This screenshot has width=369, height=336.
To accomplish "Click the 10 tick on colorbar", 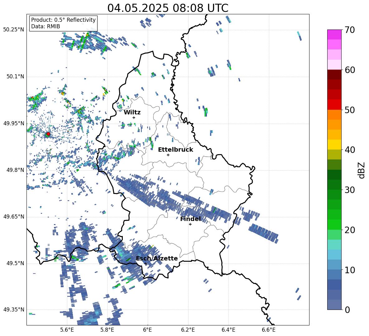I will [349, 270].
